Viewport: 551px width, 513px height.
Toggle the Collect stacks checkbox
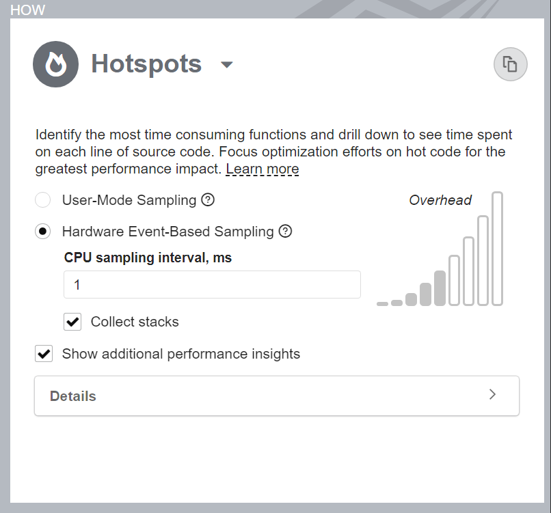click(72, 322)
